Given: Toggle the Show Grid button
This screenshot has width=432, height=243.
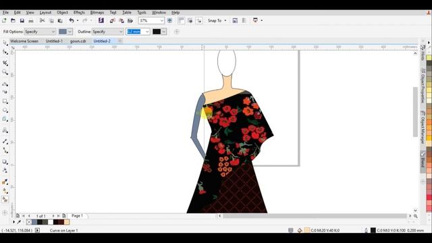Looking at the screenshot, I should pos(190,21).
